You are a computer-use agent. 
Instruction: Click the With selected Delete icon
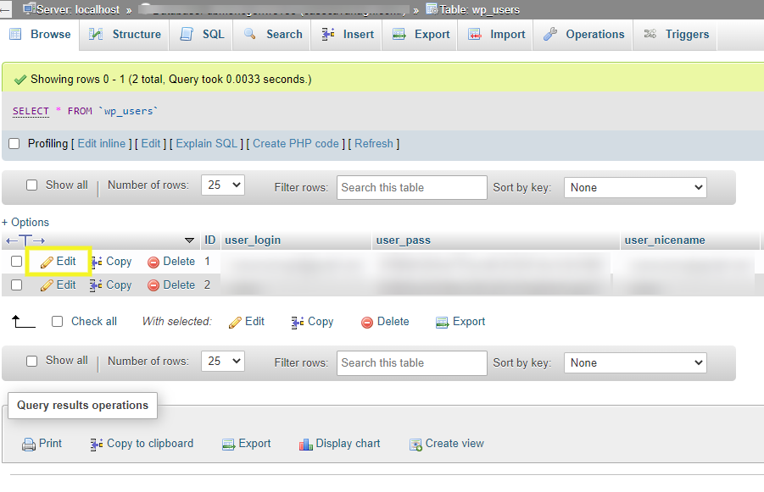coord(367,322)
